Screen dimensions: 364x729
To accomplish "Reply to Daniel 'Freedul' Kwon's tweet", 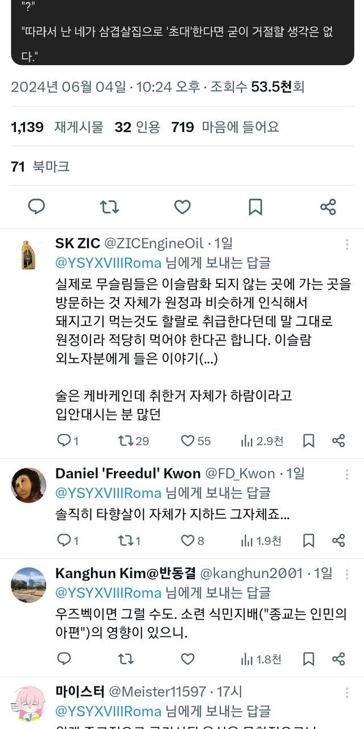I will 64,540.
